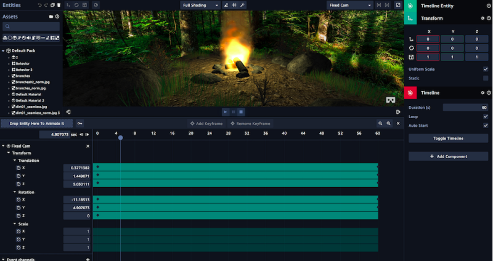This screenshot has height=261, width=493.
Task: Delete entity using the trash icon
Action: (x=59, y=5)
